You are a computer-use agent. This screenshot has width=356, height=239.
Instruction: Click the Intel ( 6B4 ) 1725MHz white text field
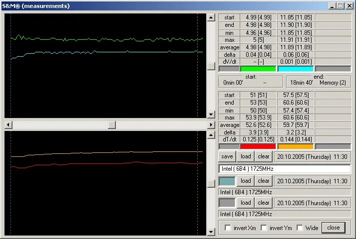click(x=285, y=169)
